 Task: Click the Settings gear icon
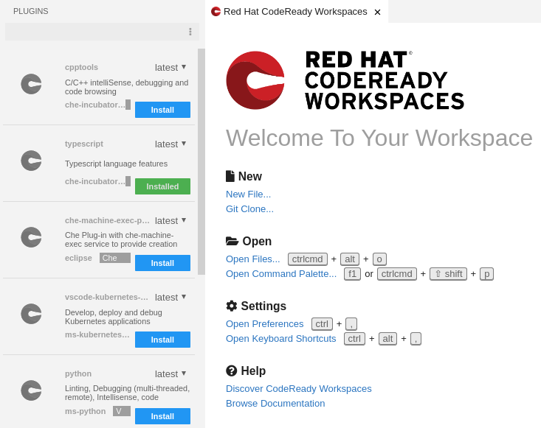232,306
